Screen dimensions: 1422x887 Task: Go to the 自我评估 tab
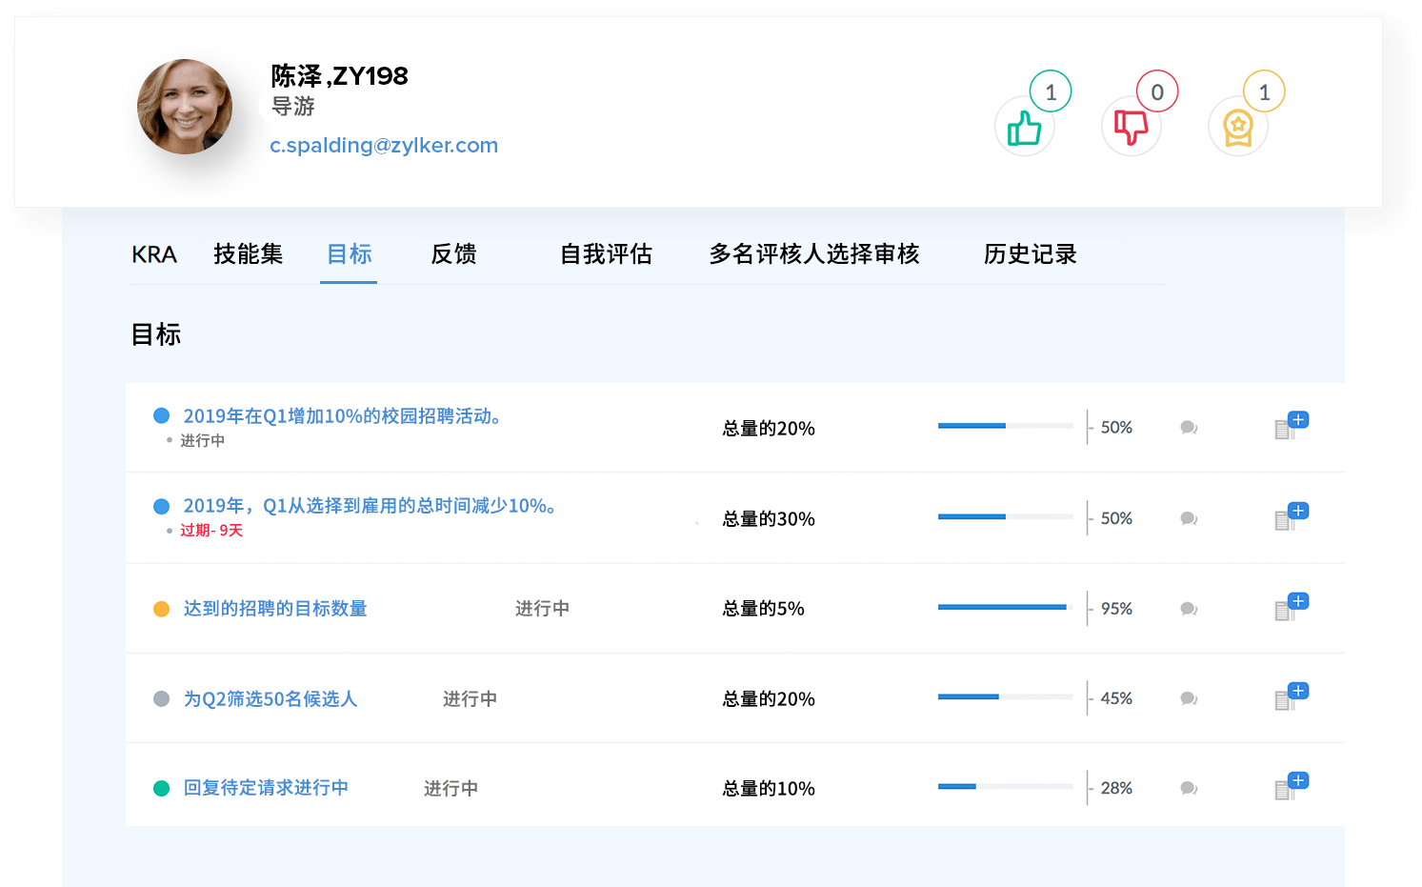pyautogui.click(x=606, y=254)
